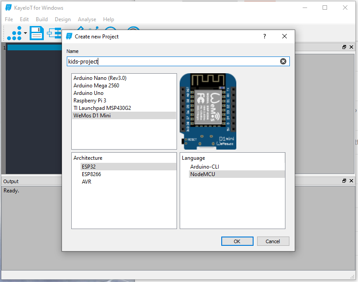Choose Arduino-CLI language
Screen dimensions: 358x282
(237, 167)
